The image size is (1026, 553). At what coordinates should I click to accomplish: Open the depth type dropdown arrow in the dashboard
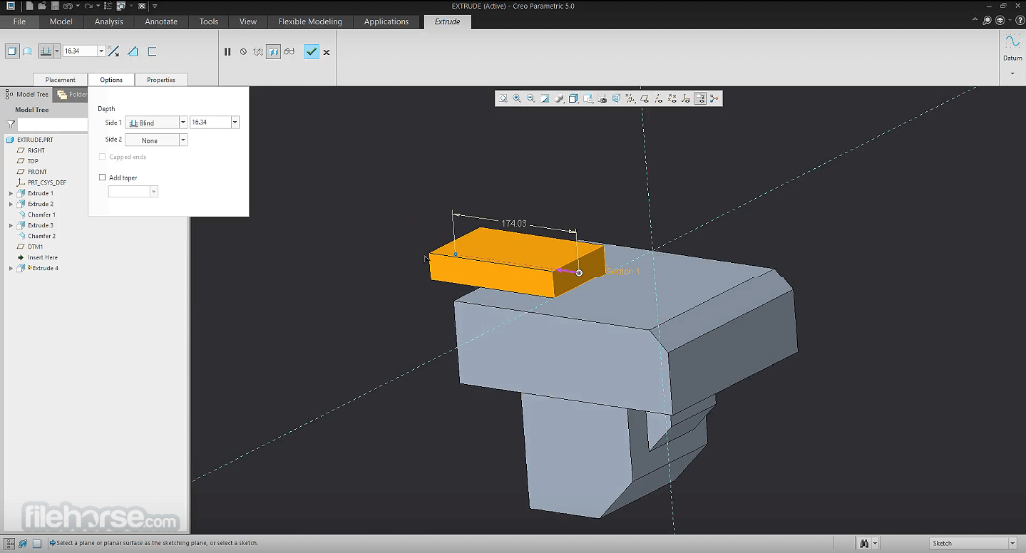(x=57, y=51)
